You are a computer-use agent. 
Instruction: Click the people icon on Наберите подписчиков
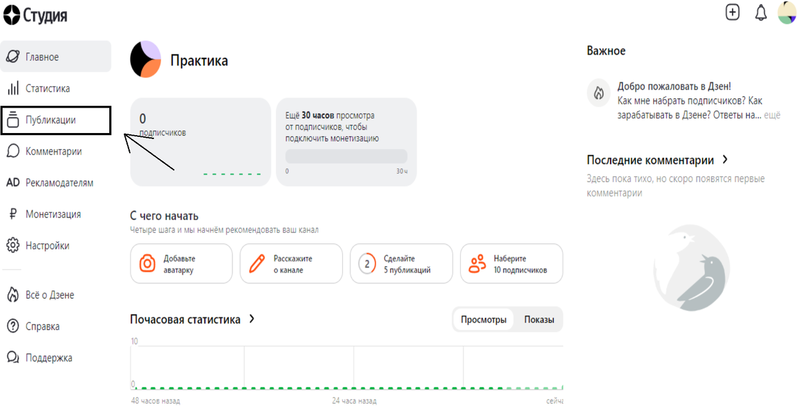(x=477, y=264)
